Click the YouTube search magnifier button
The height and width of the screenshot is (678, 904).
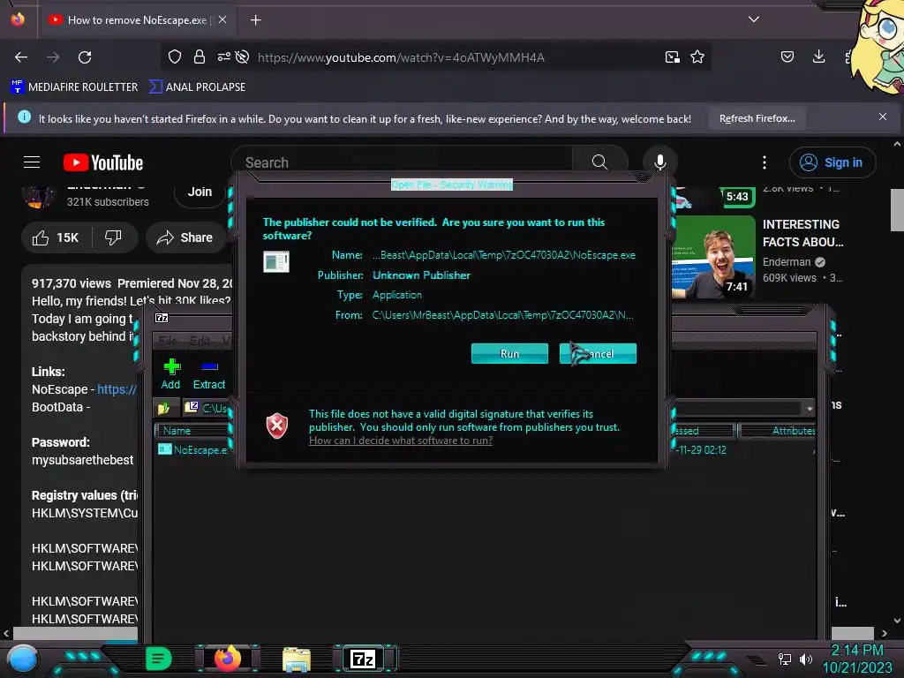(x=599, y=162)
